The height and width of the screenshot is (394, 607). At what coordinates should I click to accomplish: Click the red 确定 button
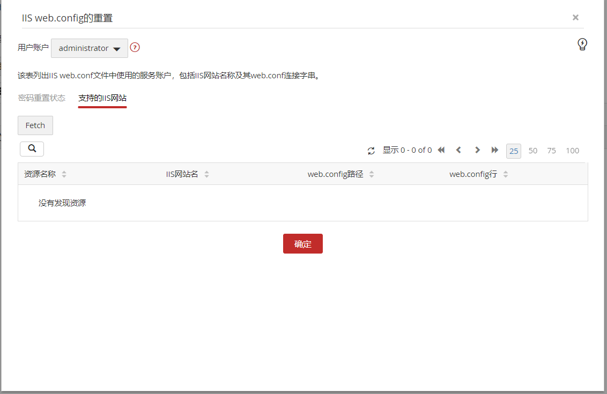303,244
